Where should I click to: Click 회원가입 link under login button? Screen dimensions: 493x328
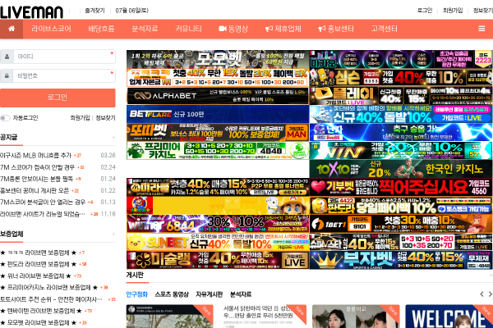(80, 118)
